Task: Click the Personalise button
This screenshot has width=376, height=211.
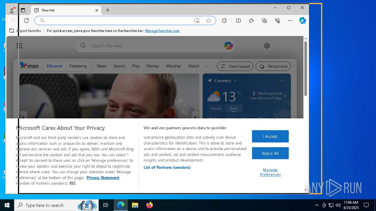Action: click(x=273, y=66)
